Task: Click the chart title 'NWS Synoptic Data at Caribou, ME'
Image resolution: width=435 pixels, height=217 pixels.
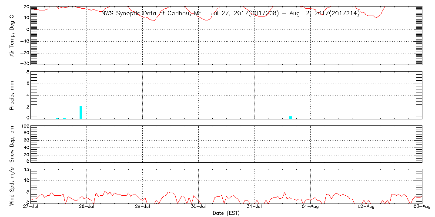Action: click(151, 13)
